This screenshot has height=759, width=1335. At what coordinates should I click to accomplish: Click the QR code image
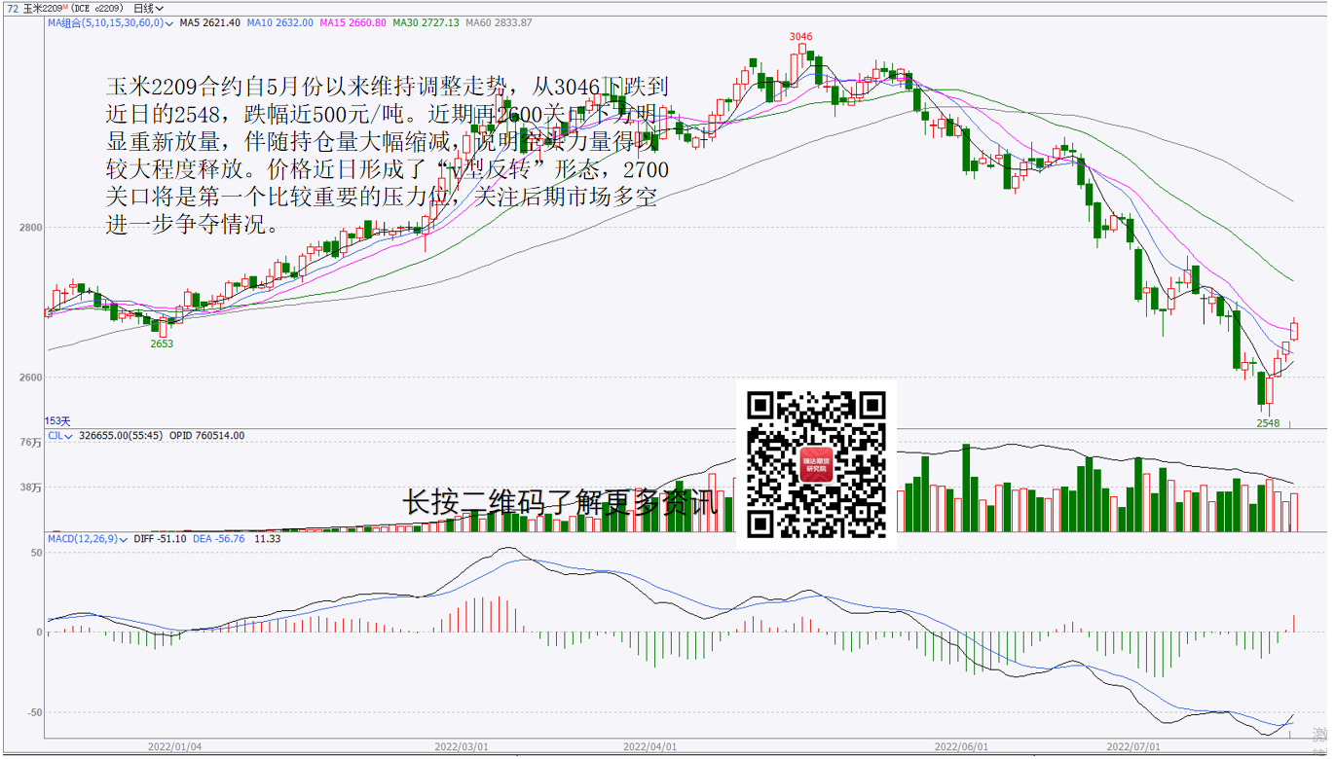point(815,464)
